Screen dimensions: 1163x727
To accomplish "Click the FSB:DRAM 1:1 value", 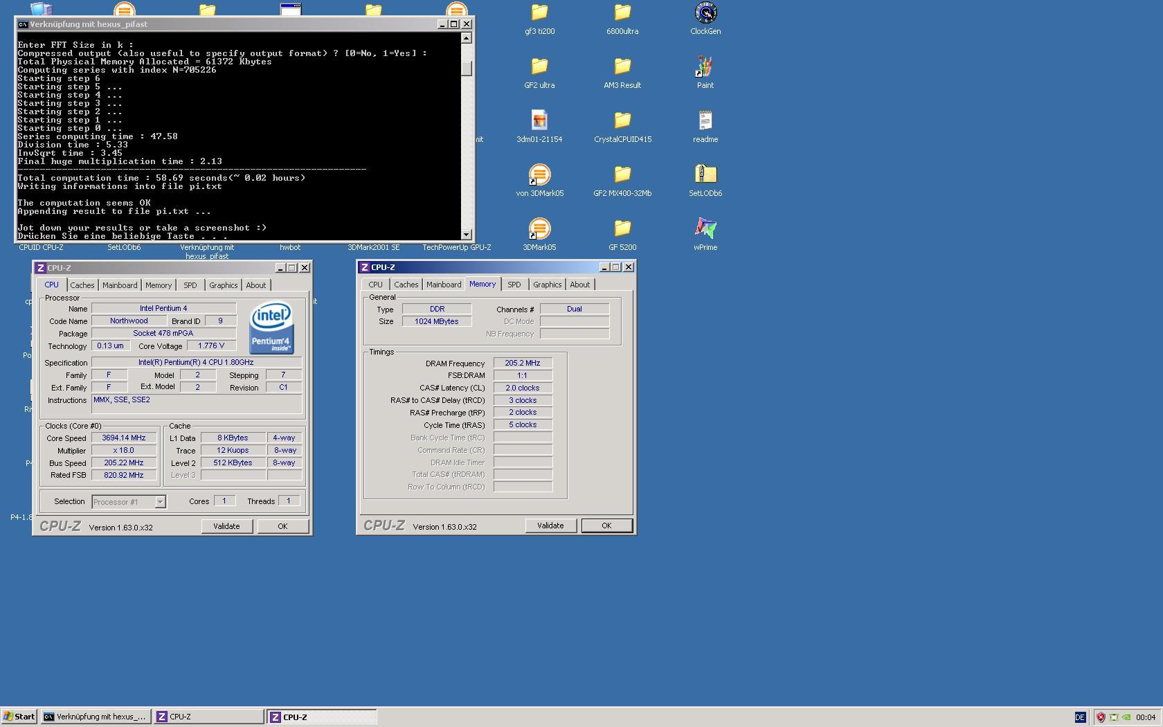I will coord(523,375).
